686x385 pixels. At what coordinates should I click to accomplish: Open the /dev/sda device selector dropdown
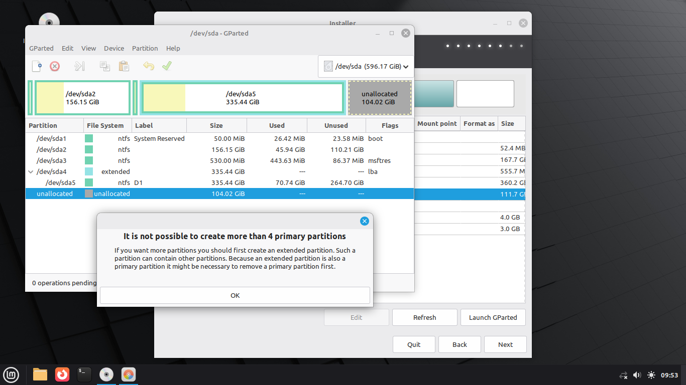tap(366, 66)
